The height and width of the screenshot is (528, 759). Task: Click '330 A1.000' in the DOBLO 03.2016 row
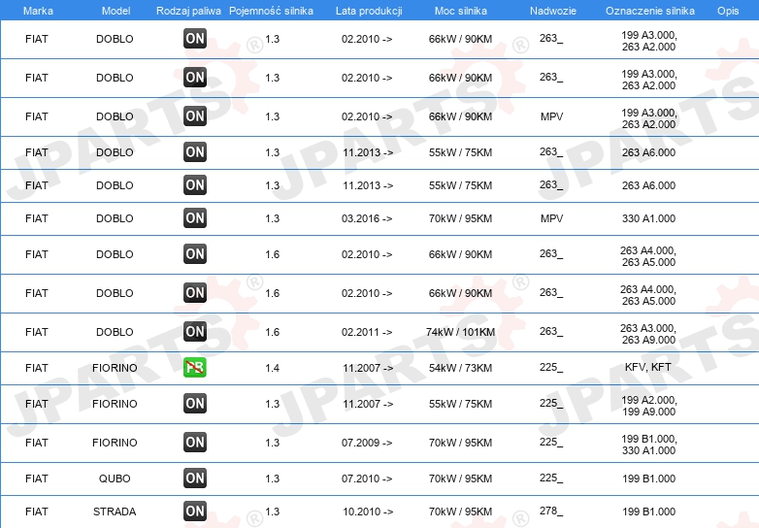coord(648,218)
